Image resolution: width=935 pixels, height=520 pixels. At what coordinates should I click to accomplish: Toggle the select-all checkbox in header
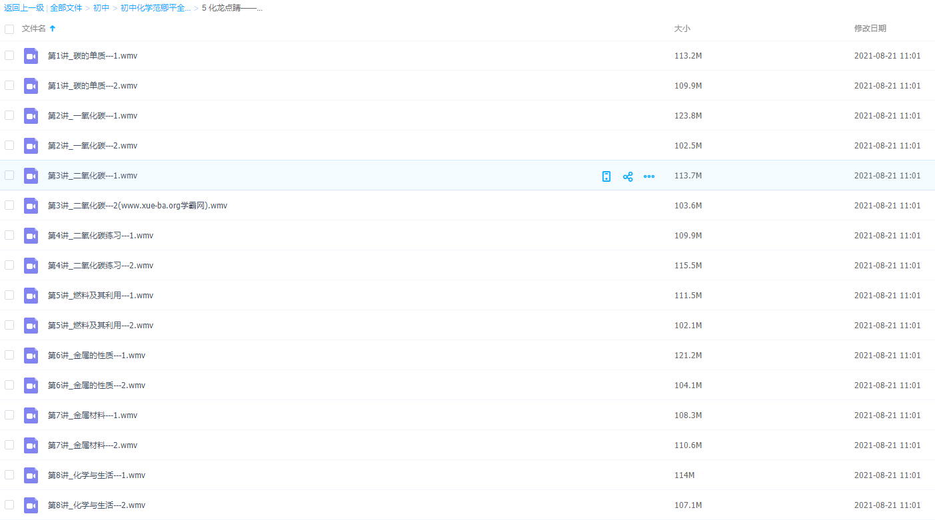point(9,29)
